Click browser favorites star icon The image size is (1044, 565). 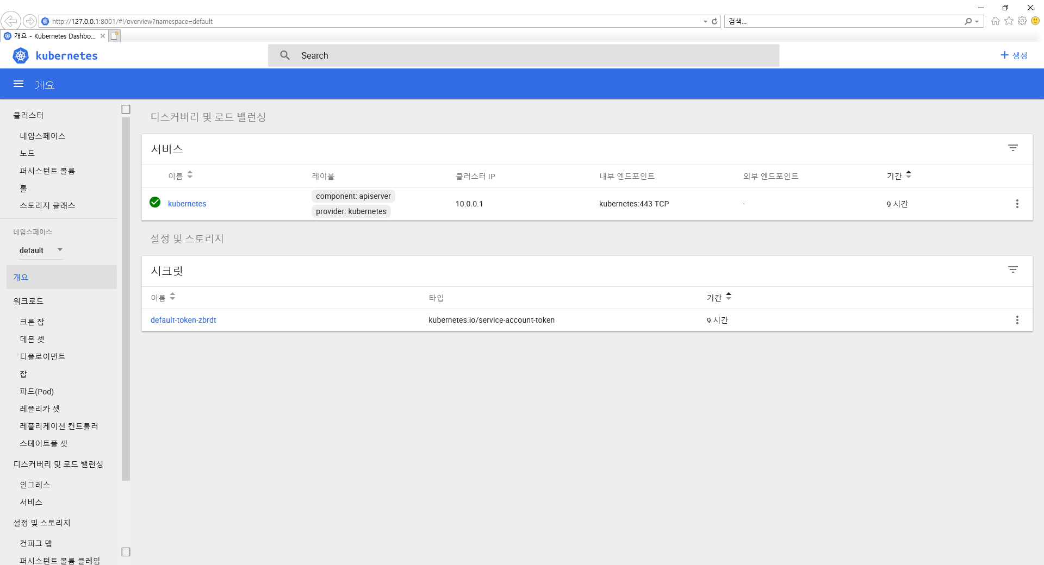tap(1009, 21)
